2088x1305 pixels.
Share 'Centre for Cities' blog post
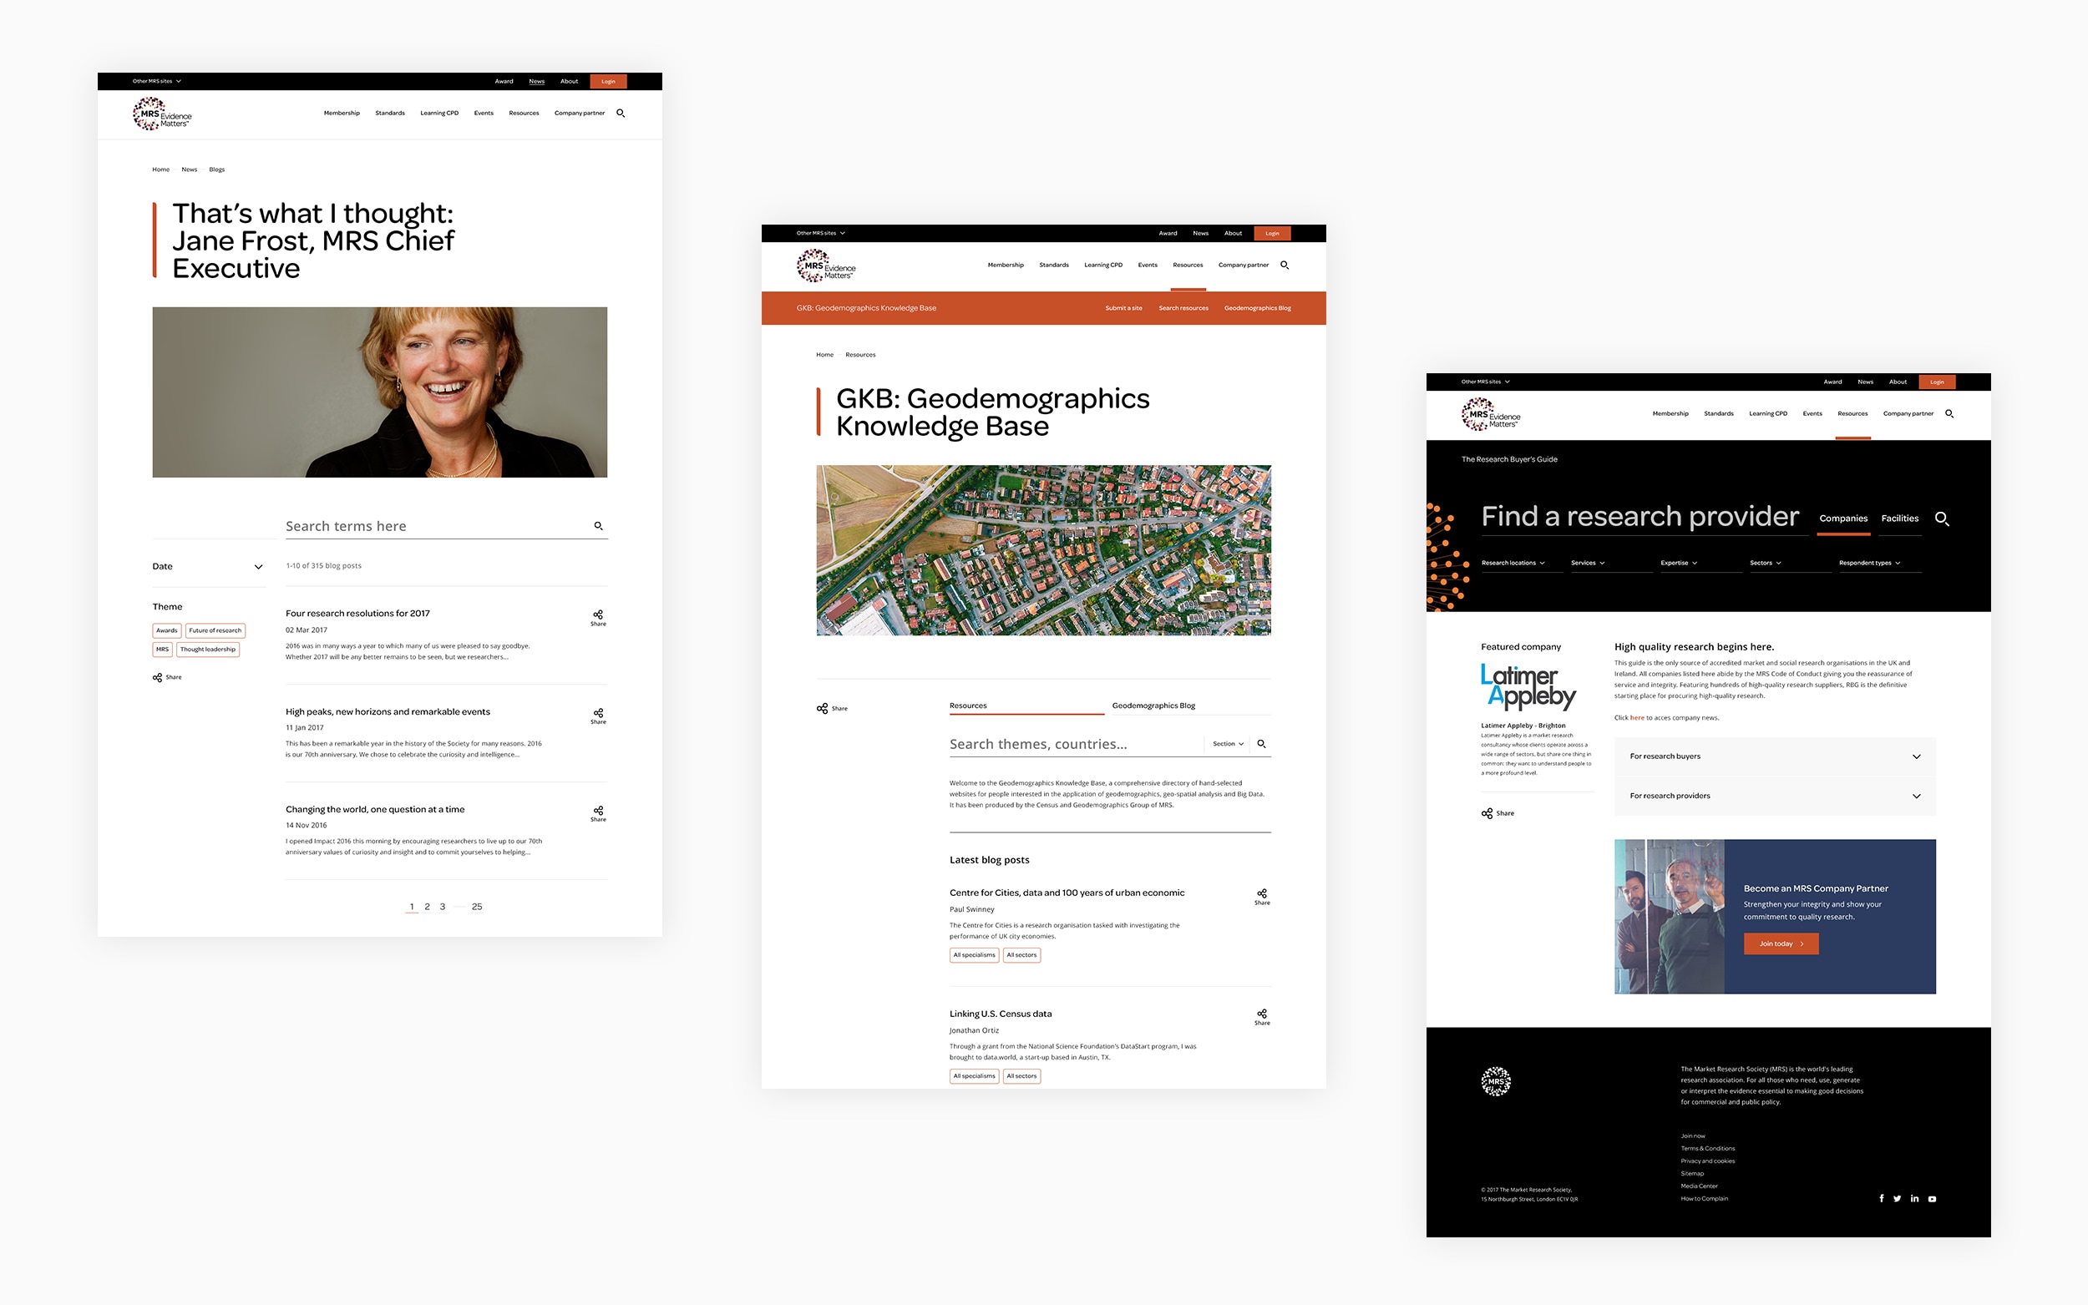click(x=1262, y=896)
